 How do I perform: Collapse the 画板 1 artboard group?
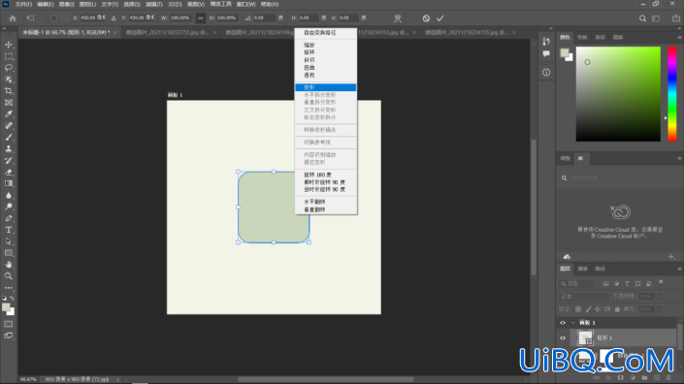[x=572, y=323]
